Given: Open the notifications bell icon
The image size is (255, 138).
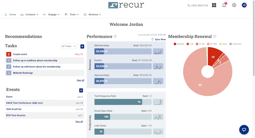Looking at the screenshot, I should (224, 5).
